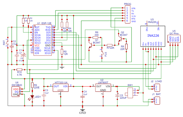The image size is (183, 117).
Task: Click the ADC pin label on ESP-12E
Action: click(37, 30)
